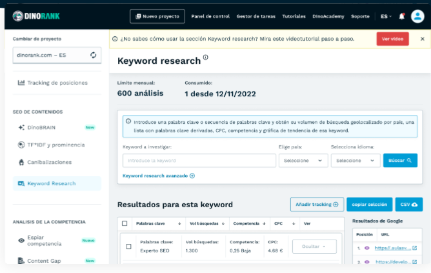
Task: Click the info icon in blue help box
Action: tap(128, 121)
